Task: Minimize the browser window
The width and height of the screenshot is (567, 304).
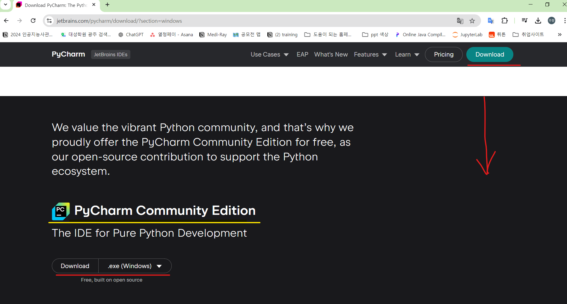Action: click(530, 4)
